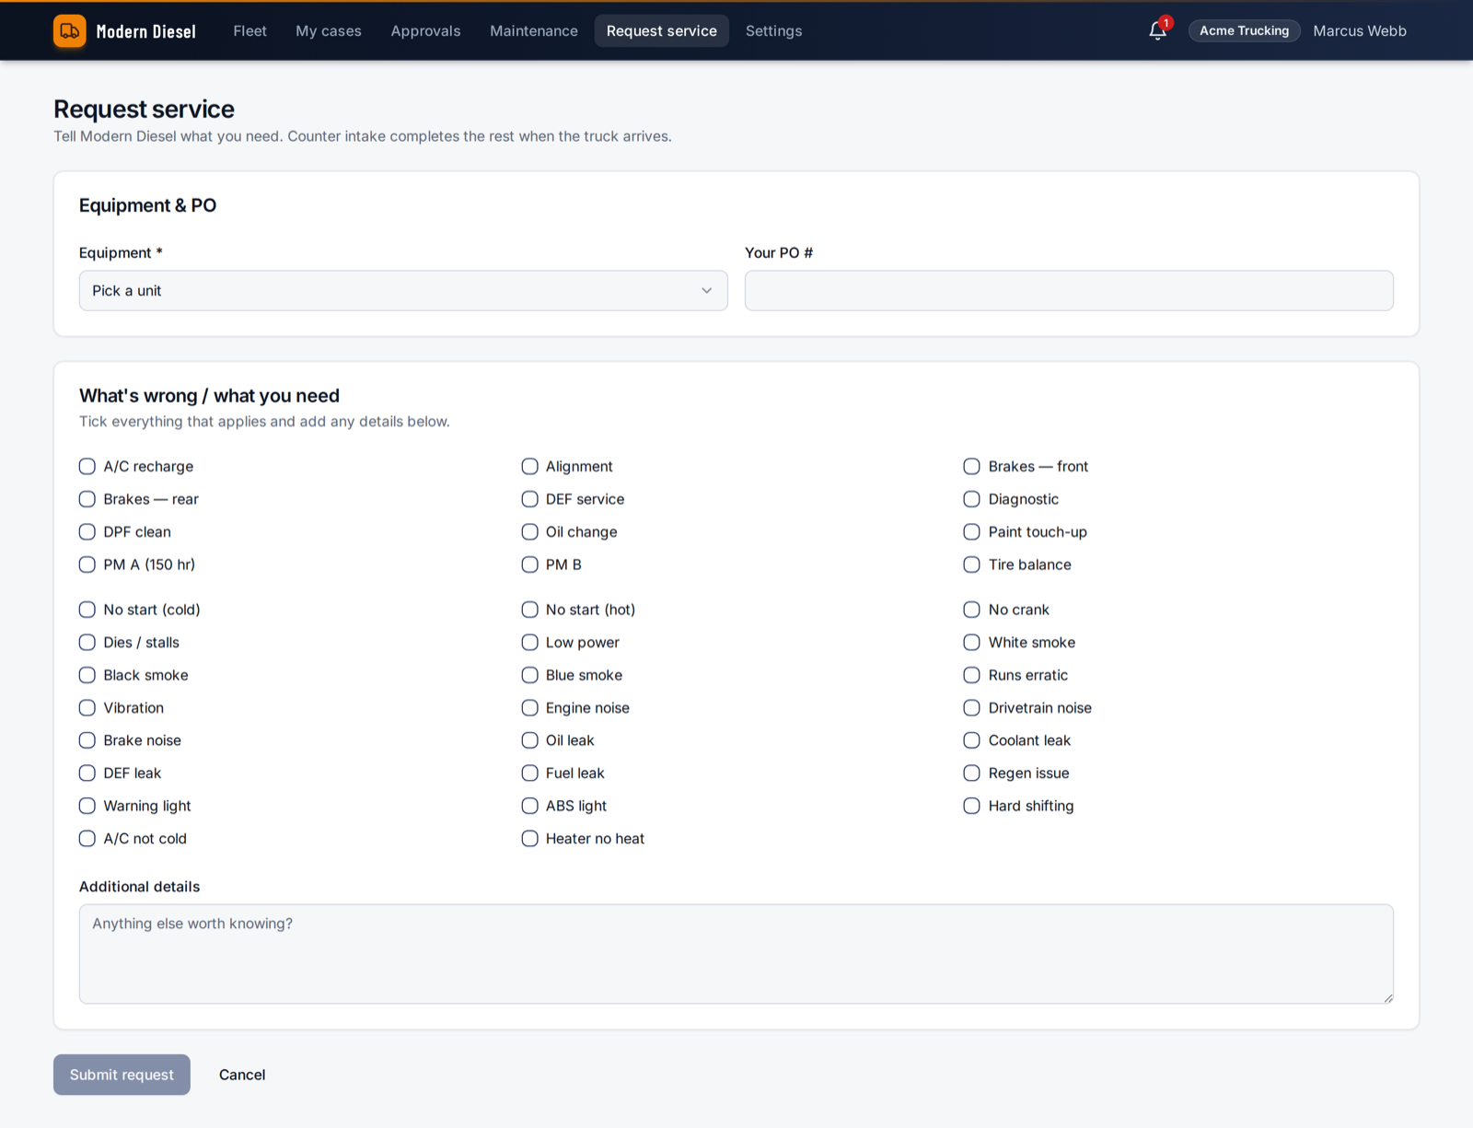This screenshot has width=1473, height=1128.
Task: Cancel the service request form
Action: pos(242,1075)
